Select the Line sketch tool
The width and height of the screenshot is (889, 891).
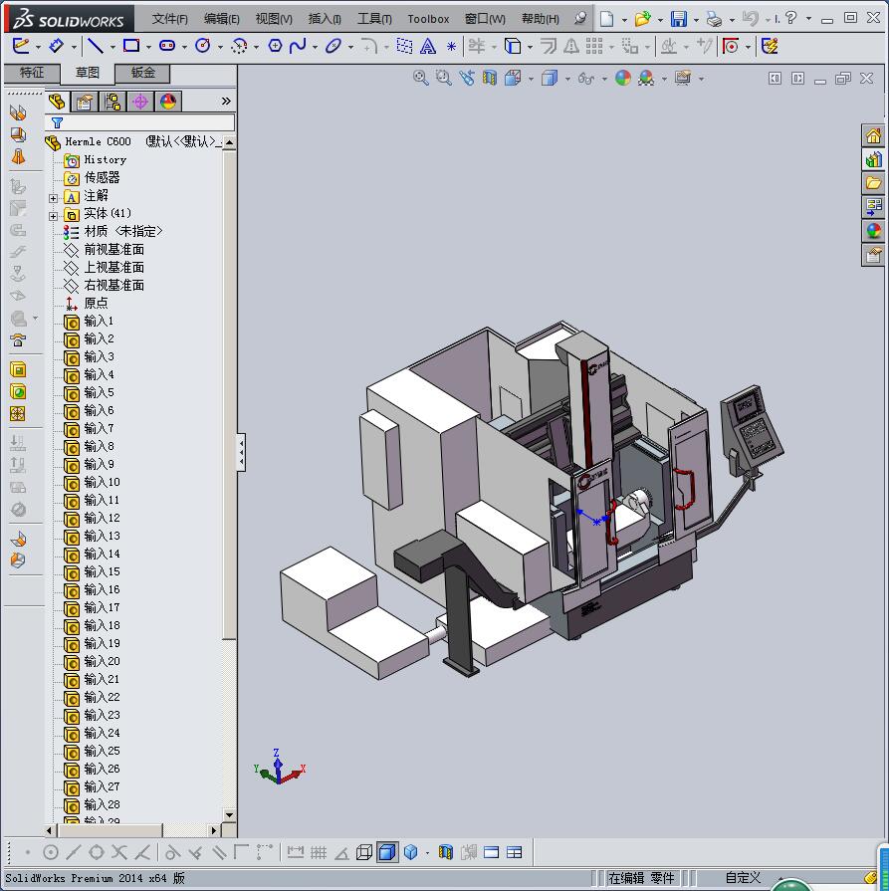point(95,46)
